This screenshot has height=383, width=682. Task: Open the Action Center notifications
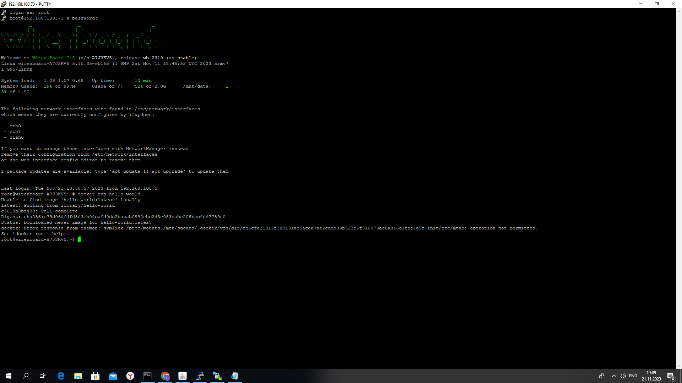click(x=671, y=376)
